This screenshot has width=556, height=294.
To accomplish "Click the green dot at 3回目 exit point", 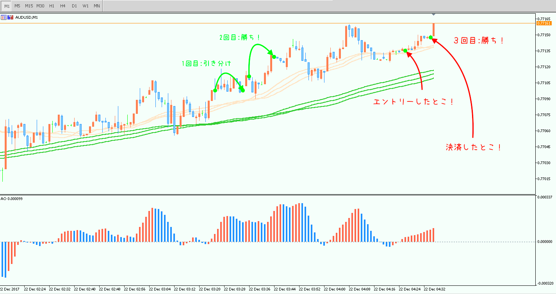I will pos(431,37).
